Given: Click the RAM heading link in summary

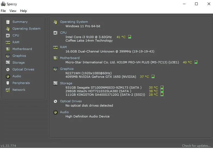Looking at the screenshot, I should [63, 47].
